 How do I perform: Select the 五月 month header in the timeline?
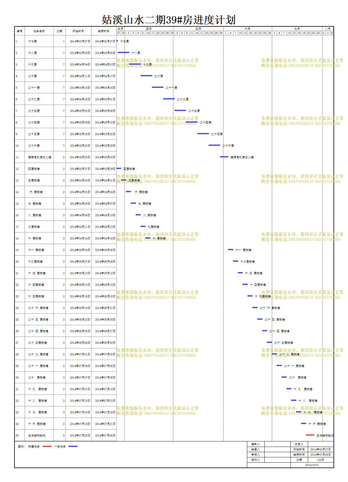(x=198, y=29)
